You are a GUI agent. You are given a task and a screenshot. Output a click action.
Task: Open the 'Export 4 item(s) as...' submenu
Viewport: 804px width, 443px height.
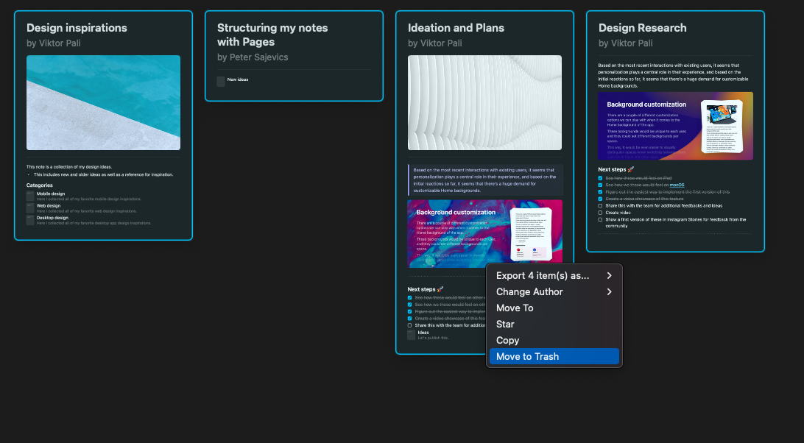coord(554,276)
